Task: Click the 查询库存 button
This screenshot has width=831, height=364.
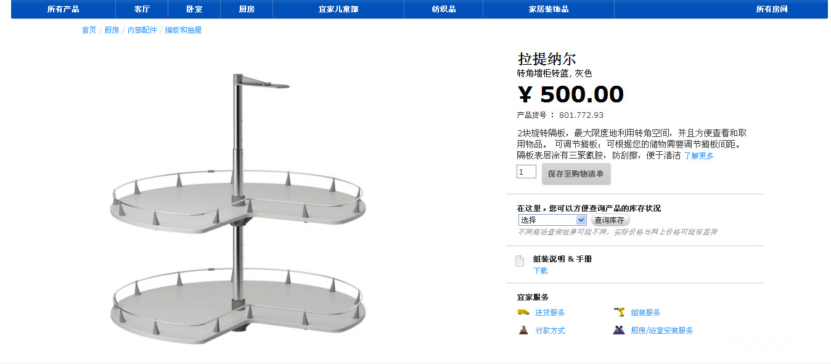Action: 610,220
